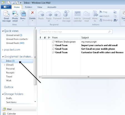Open the Move to option

(x=95, y=16)
